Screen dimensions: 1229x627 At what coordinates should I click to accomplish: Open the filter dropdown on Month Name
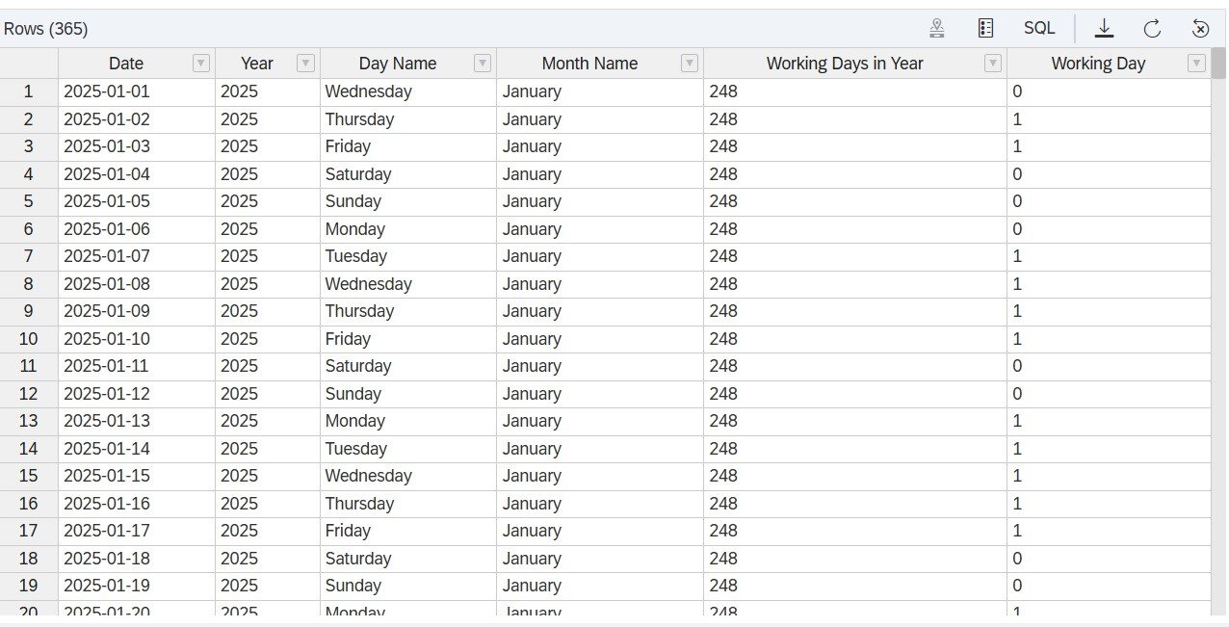tap(690, 63)
